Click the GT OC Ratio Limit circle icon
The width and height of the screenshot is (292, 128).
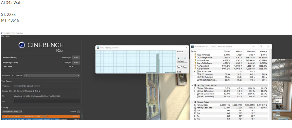click(198, 77)
